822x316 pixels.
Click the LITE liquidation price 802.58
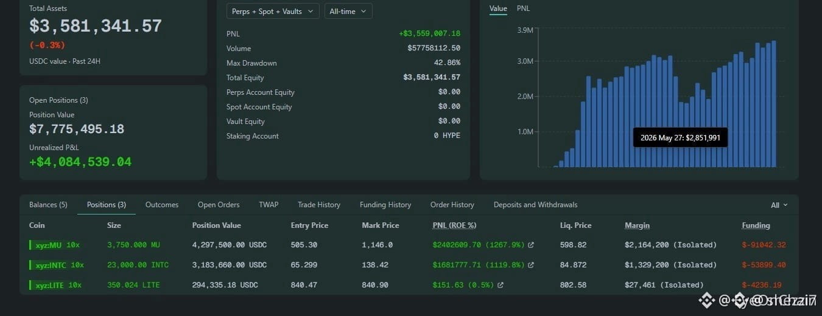573,285
